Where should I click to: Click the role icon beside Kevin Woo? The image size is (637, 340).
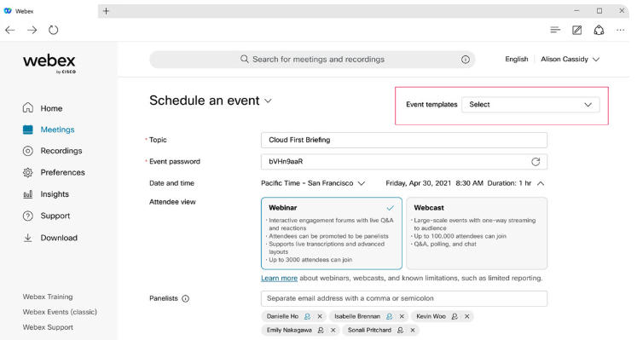click(x=455, y=316)
